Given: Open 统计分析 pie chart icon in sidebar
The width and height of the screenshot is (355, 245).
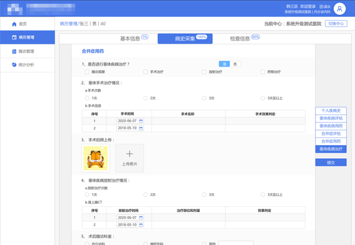Looking at the screenshot, I should coord(14,64).
